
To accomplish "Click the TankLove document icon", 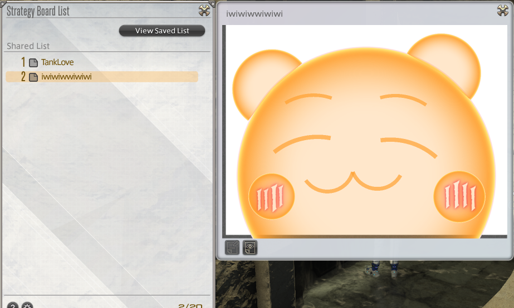I will coord(33,62).
